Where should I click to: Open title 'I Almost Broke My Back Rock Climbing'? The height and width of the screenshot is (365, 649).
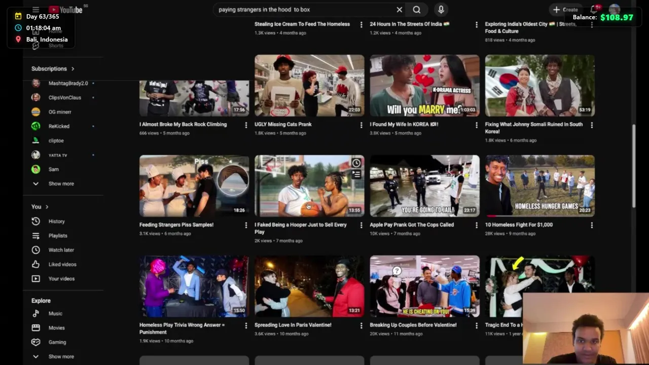183,125
